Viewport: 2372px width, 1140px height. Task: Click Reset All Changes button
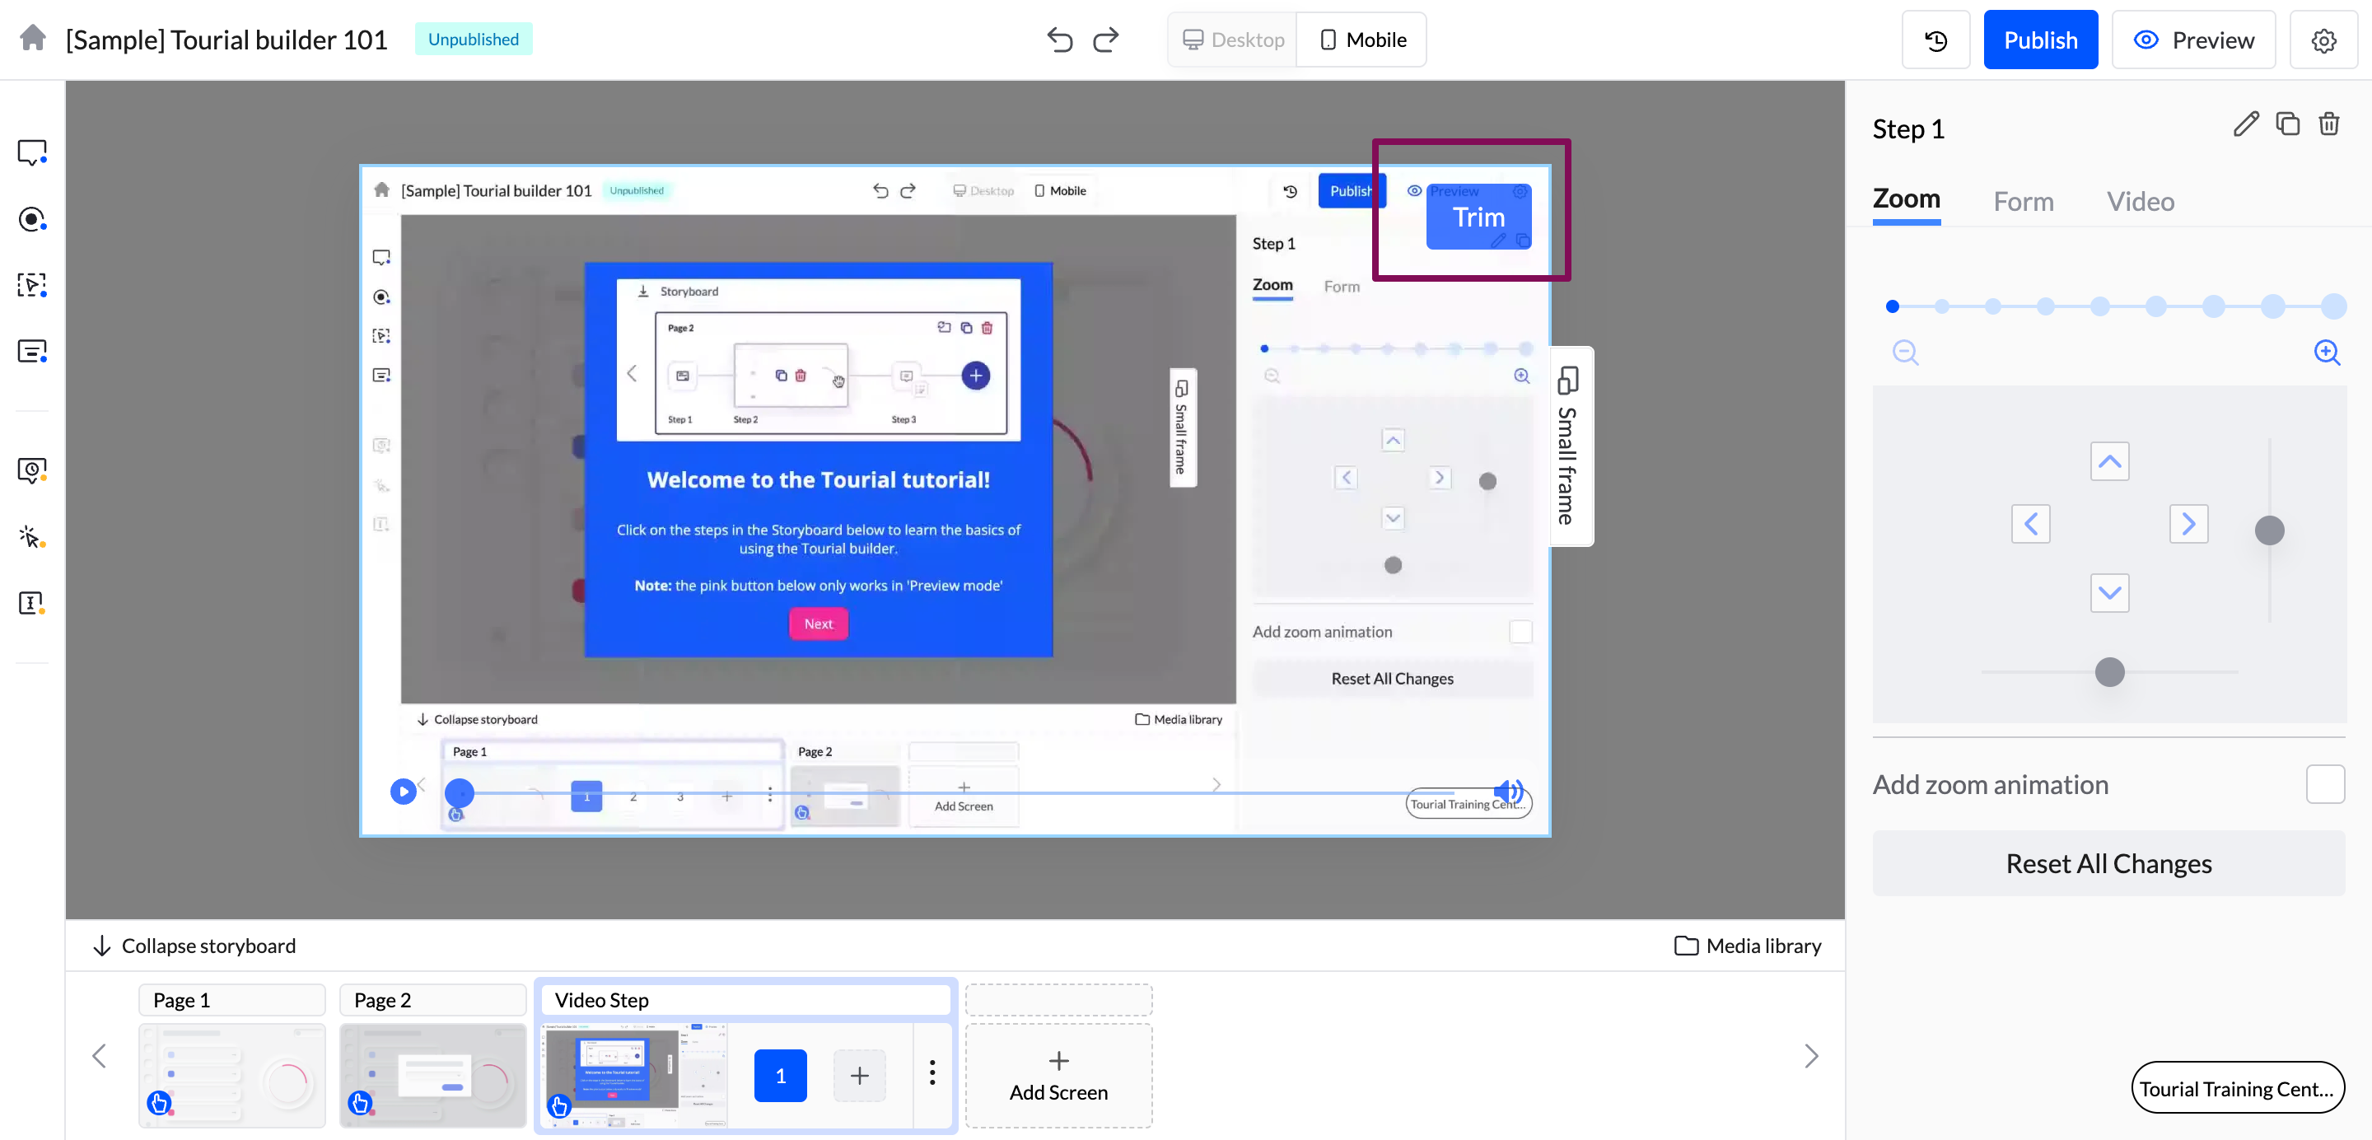[x=2108, y=864]
